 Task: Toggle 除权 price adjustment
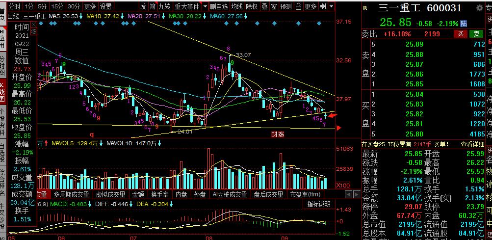coord(252,6)
